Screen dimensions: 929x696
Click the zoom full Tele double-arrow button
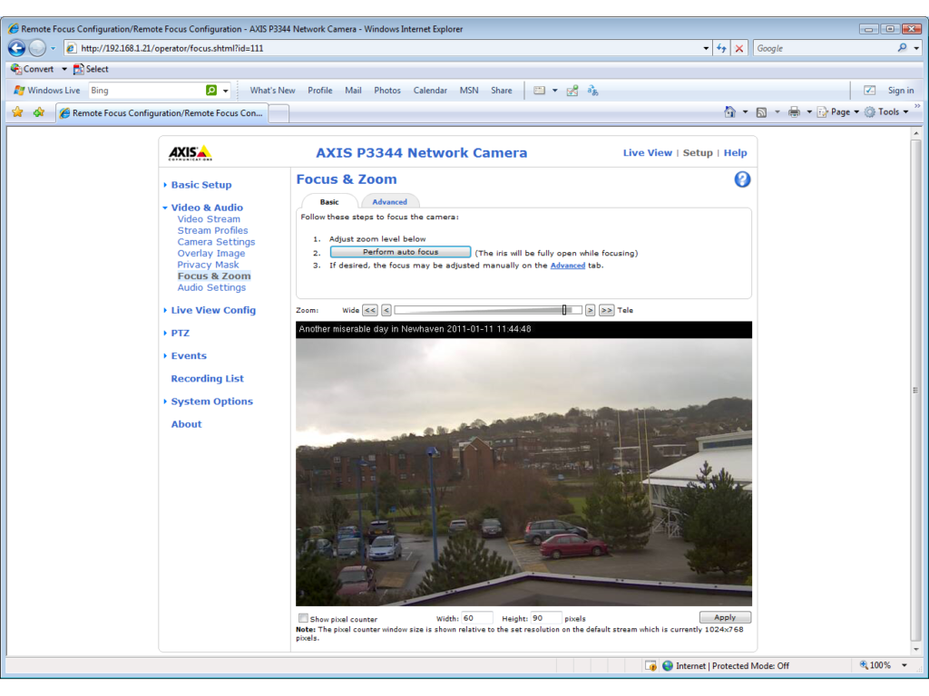pyautogui.click(x=606, y=310)
